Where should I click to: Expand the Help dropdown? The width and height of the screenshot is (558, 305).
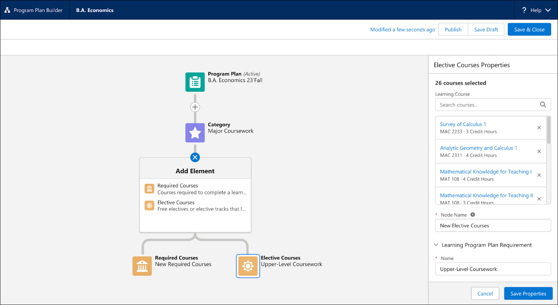click(x=539, y=10)
